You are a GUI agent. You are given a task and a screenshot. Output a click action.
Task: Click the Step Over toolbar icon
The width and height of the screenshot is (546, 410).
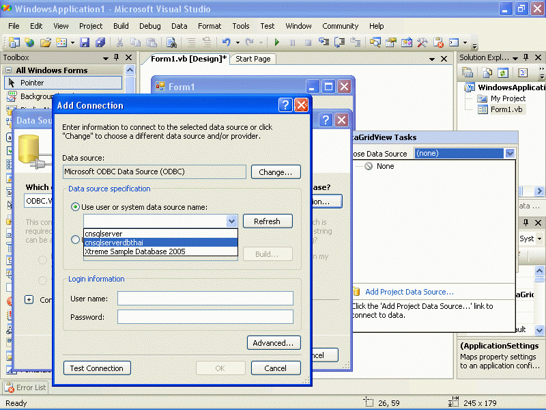339,42
